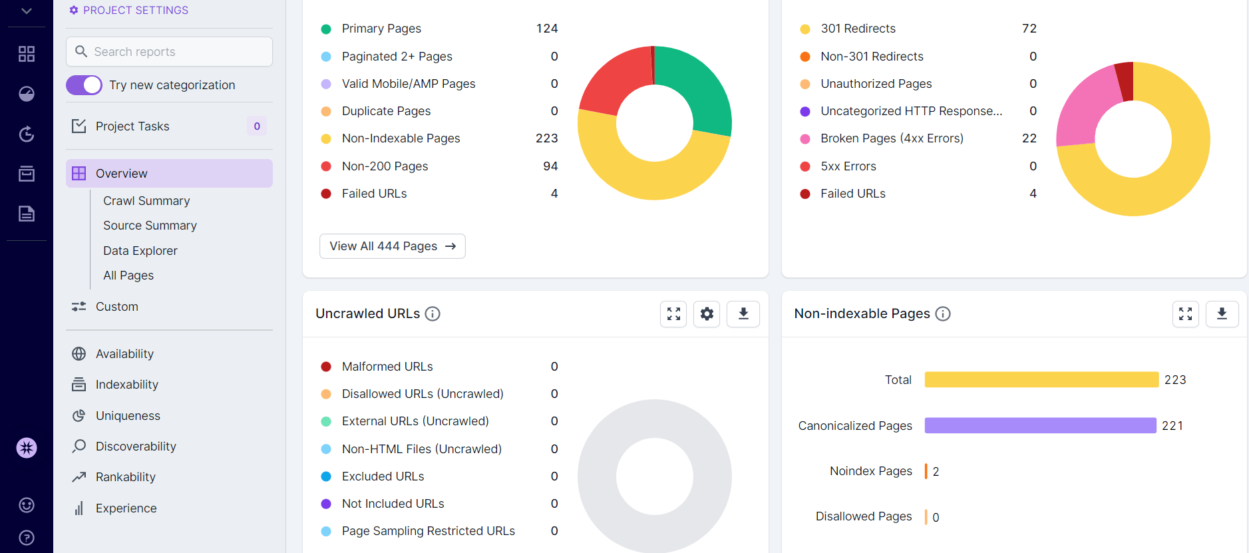Toggle the Try new categorization switch
Viewport: 1249px width, 553px height.
84,85
